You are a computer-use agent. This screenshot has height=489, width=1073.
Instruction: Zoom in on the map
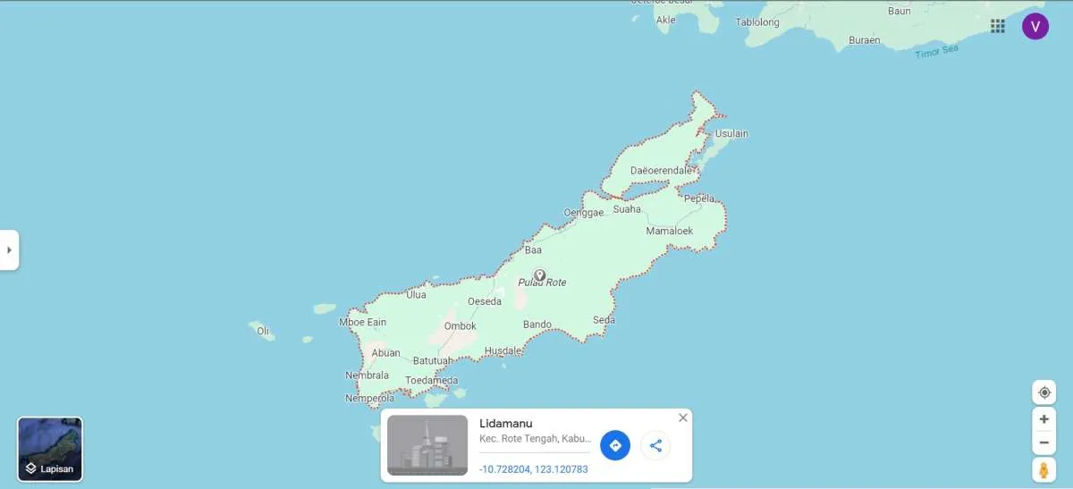point(1043,418)
